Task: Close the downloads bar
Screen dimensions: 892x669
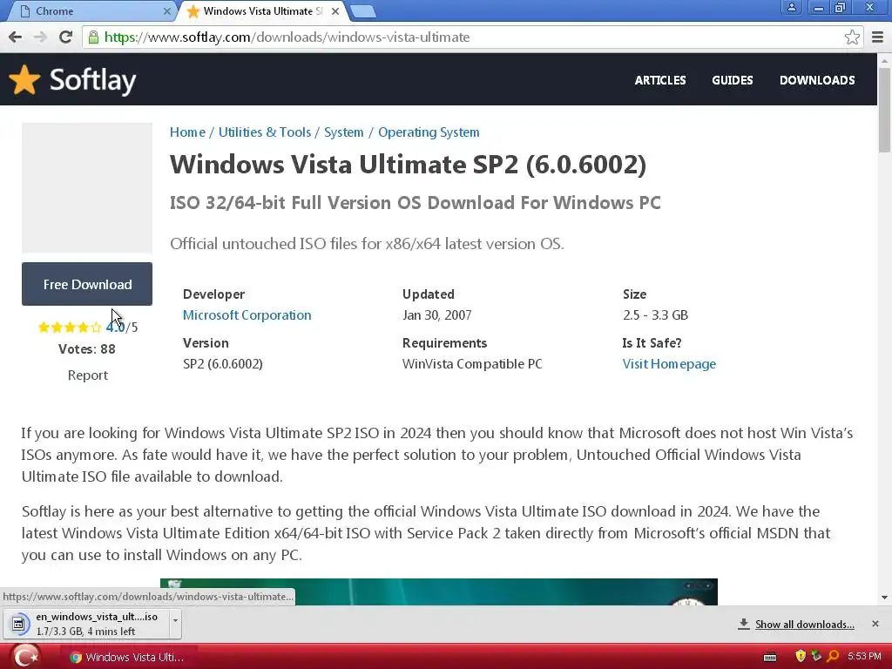Action: pyautogui.click(x=875, y=624)
